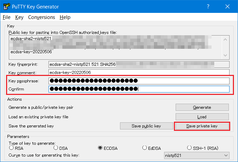
Task: Open the Help menu
Action: [x=65, y=17]
